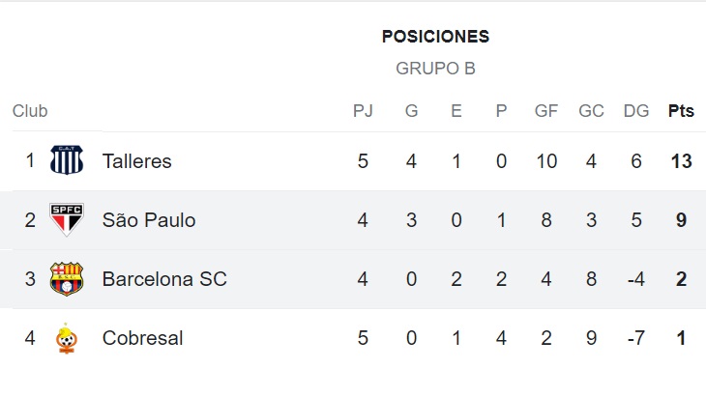
Task: Click the PJ column header
Action: [363, 111]
